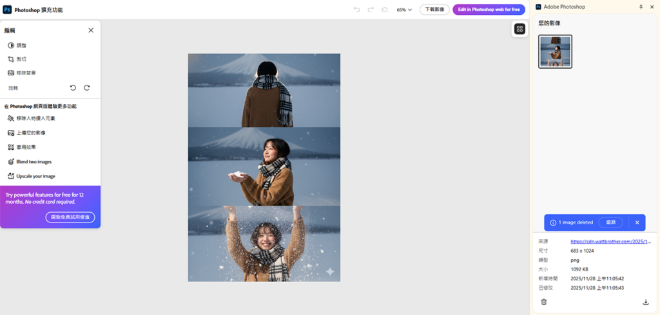Select the image thumbnail under 您的影像

coord(555,51)
